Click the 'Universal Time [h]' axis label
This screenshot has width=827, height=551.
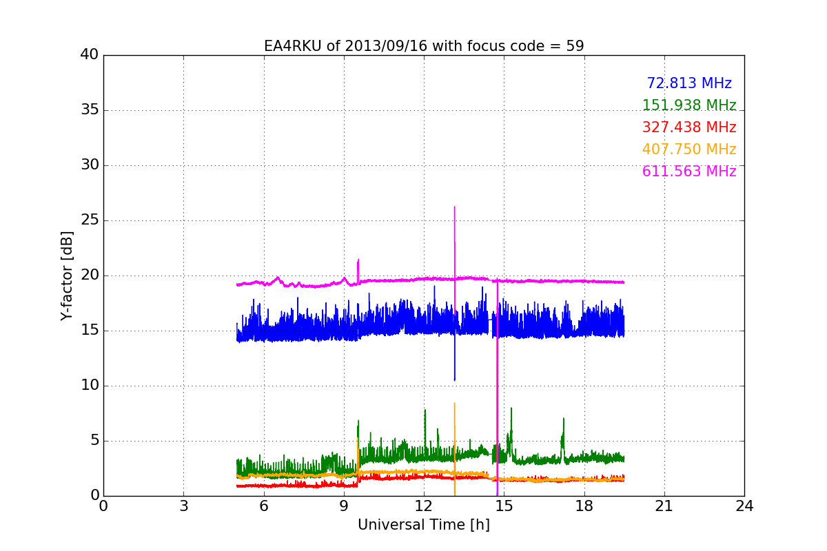(424, 525)
